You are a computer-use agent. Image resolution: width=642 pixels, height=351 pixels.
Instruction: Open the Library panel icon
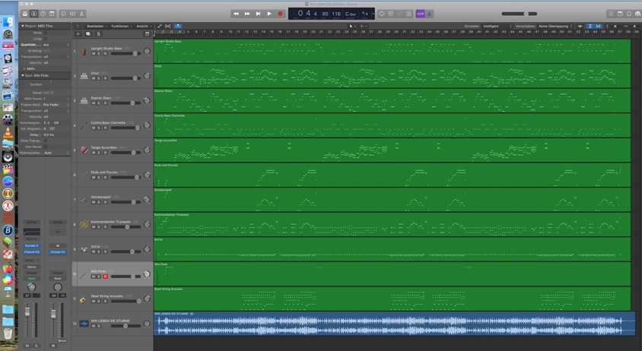click(25, 14)
